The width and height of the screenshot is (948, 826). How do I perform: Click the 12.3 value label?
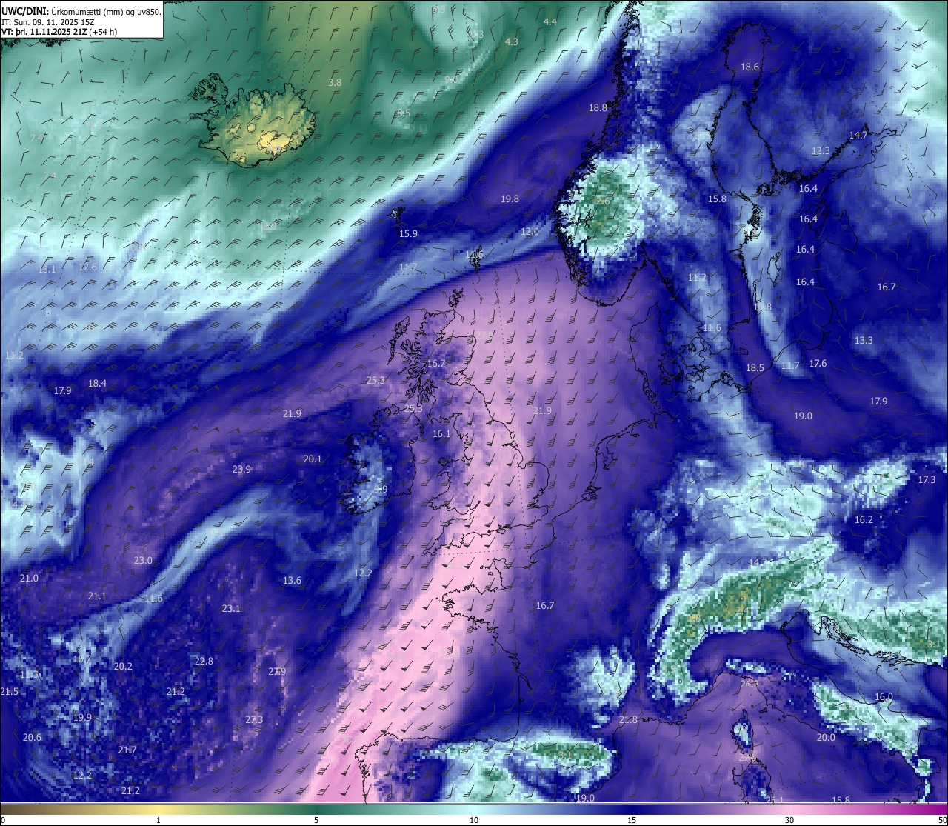[x=821, y=151]
